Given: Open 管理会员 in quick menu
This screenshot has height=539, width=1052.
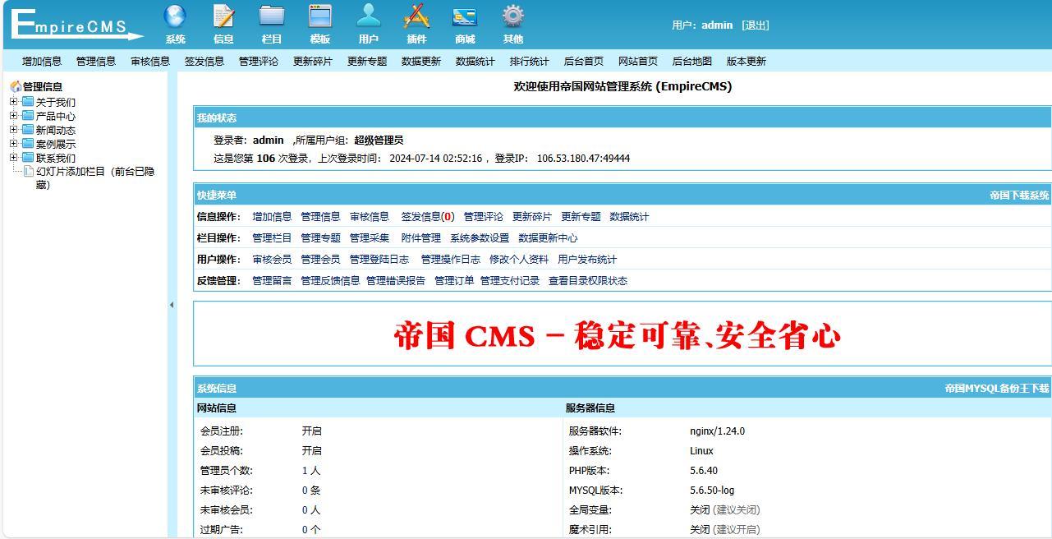Looking at the screenshot, I should tap(320, 260).
